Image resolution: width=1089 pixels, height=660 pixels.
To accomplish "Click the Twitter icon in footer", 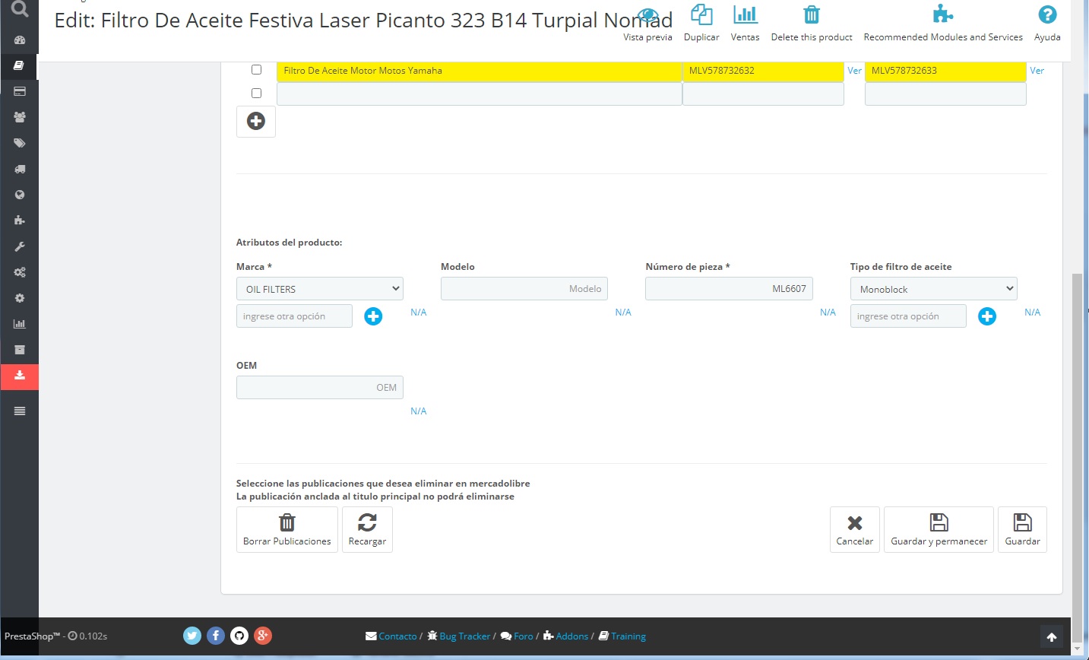I will 192,636.
